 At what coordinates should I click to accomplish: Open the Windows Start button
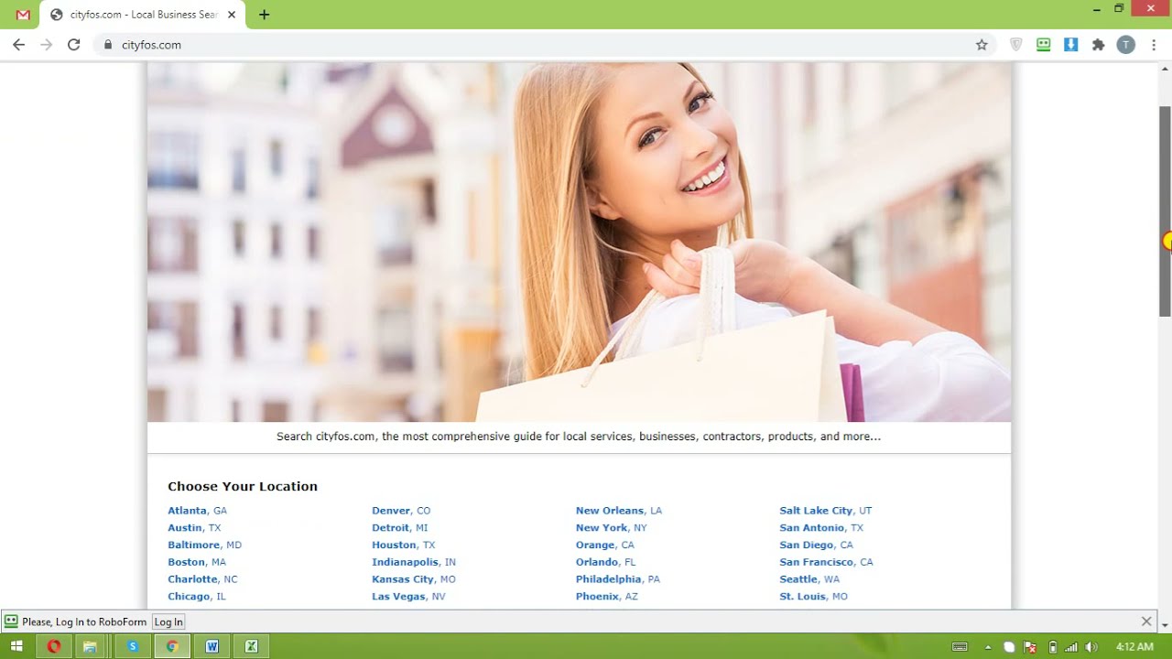[x=16, y=646]
